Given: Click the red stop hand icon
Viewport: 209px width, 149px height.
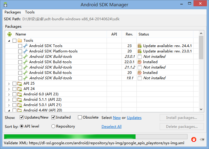Looking at the screenshot, I should coord(194,139).
